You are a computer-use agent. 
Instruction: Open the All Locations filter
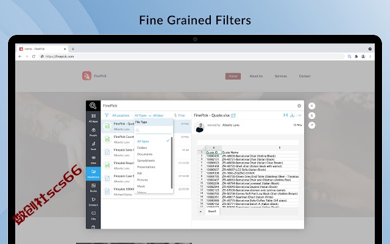click(121, 115)
